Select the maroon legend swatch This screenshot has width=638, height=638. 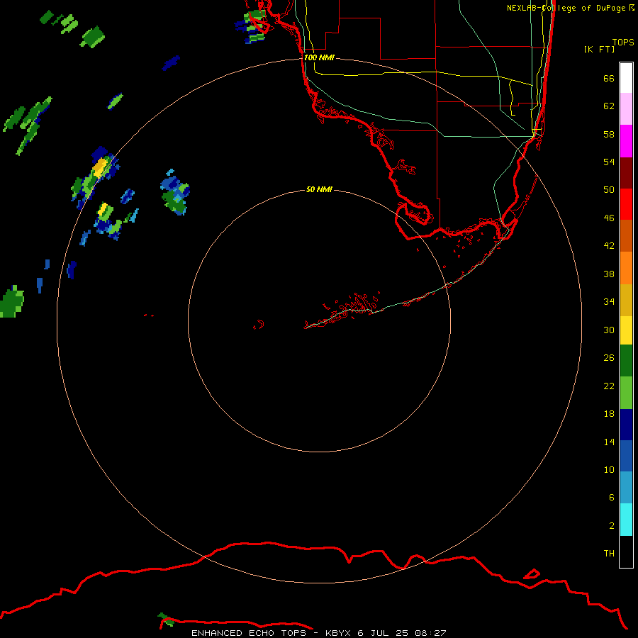click(626, 172)
